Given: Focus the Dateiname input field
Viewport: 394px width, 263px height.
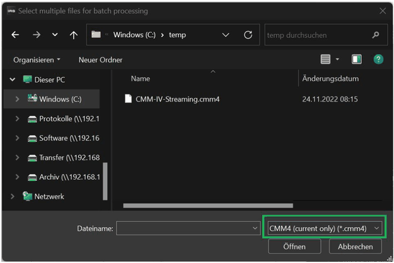Looking at the screenshot, I should coord(184,228).
